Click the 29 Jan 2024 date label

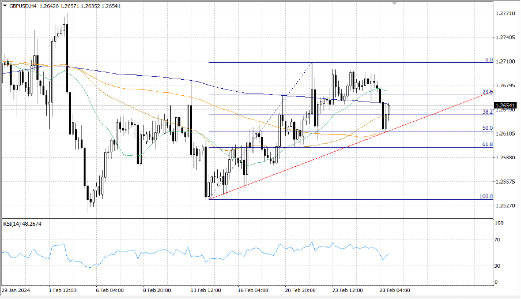coord(16,290)
